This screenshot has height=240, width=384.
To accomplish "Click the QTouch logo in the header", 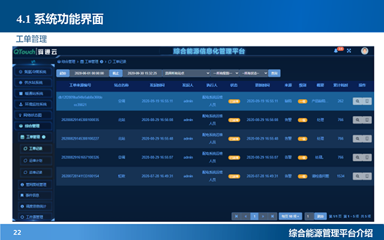I will click(25, 52).
